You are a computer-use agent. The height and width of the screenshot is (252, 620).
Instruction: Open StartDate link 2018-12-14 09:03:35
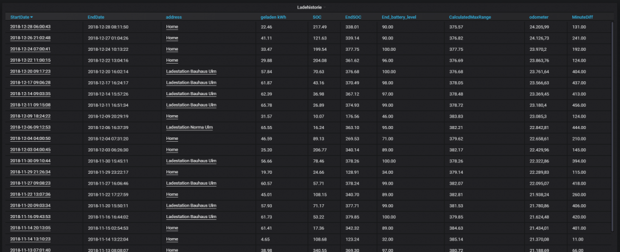pos(30,94)
